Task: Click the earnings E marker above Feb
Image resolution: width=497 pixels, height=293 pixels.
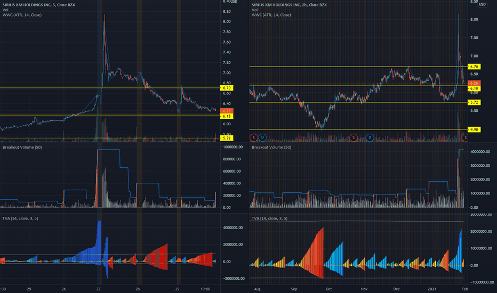Action: [465, 137]
